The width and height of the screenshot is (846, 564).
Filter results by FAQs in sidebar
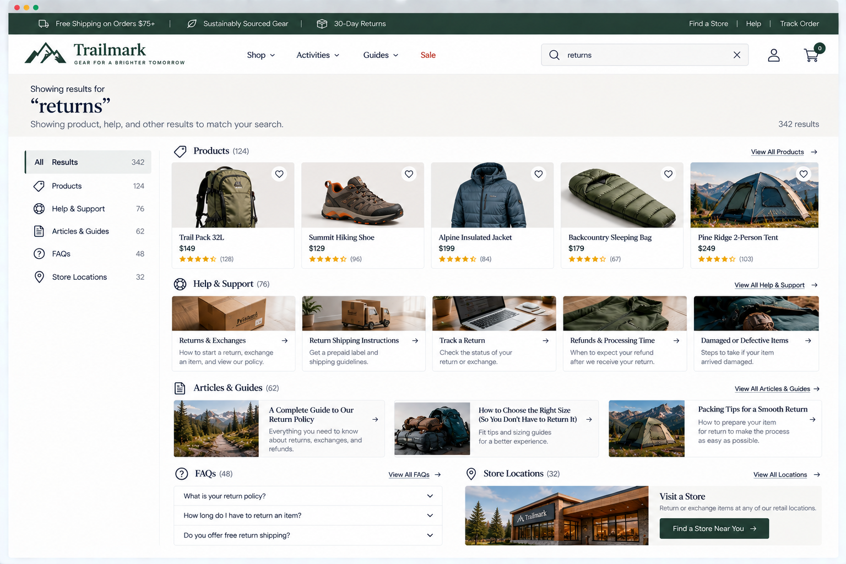(x=88, y=254)
